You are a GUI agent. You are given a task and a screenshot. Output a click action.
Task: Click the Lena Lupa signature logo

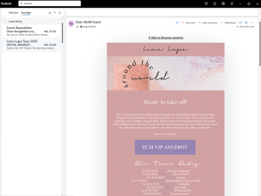click(165, 49)
